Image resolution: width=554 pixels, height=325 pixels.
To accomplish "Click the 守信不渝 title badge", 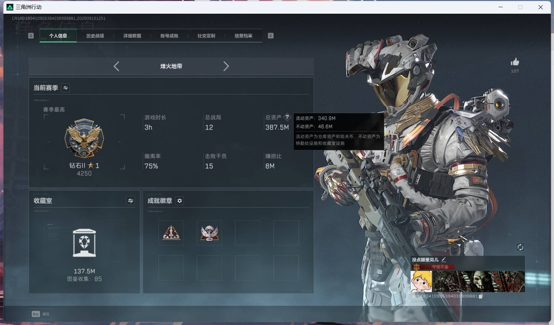I will click(433, 267).
